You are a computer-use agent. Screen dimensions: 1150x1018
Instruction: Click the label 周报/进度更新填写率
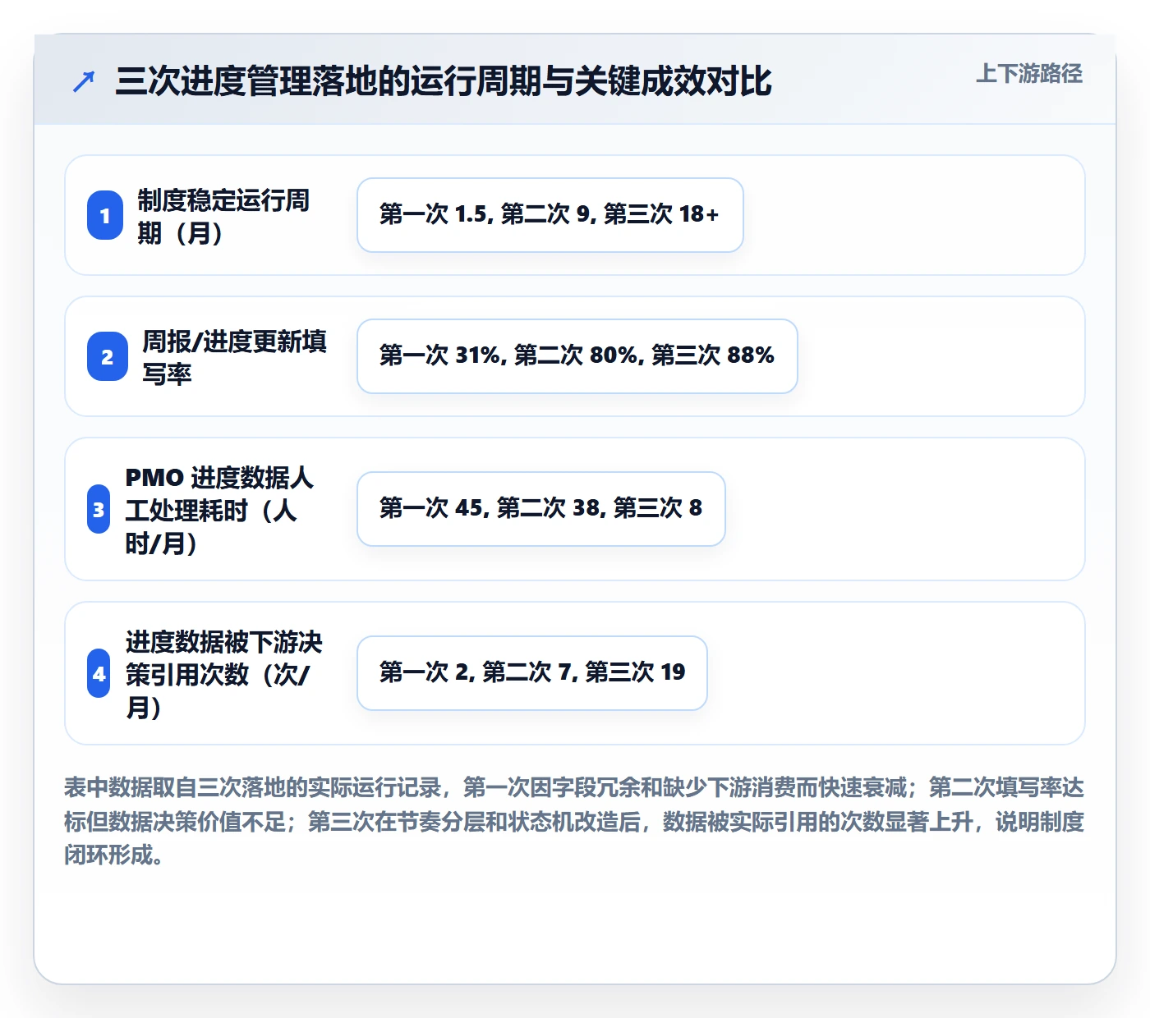(234, 357)
